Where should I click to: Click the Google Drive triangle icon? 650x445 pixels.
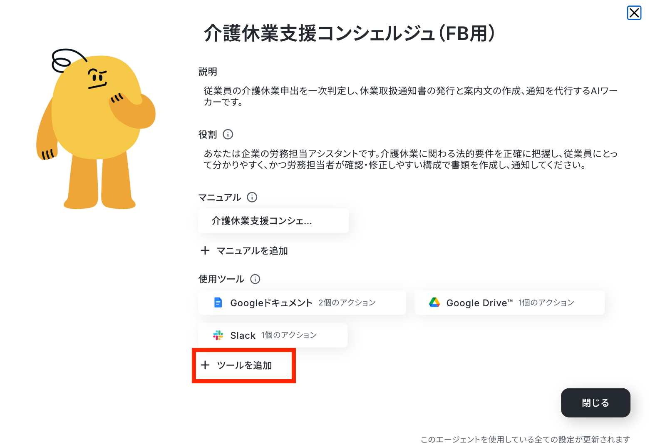434,302
